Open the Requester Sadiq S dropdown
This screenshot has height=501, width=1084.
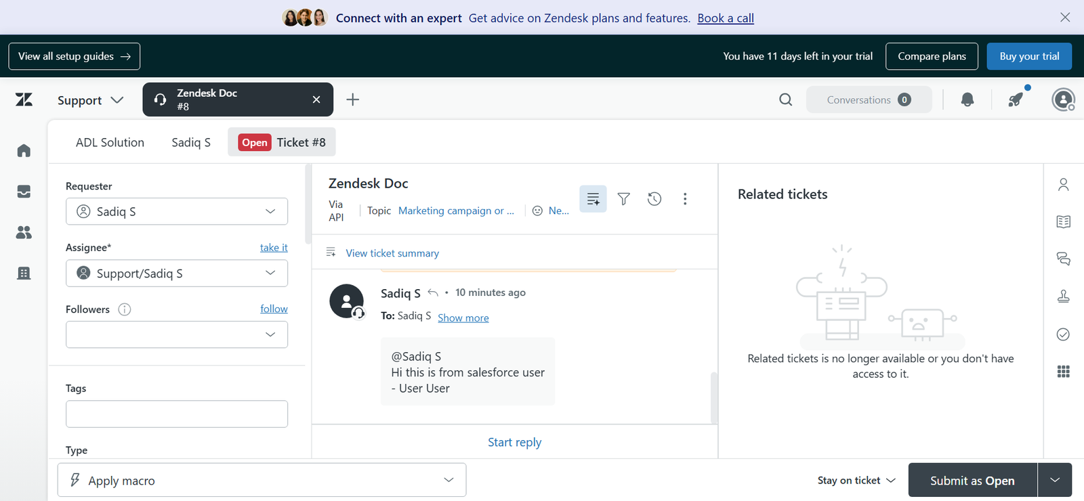tap(177, 211)
